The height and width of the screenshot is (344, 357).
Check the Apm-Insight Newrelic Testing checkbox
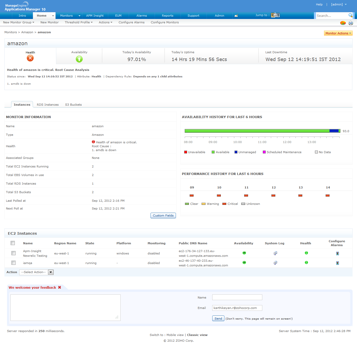tap(13, 253)
